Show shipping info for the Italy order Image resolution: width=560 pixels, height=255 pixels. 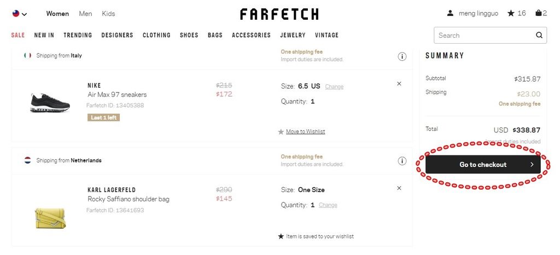[x=402, y=56]
